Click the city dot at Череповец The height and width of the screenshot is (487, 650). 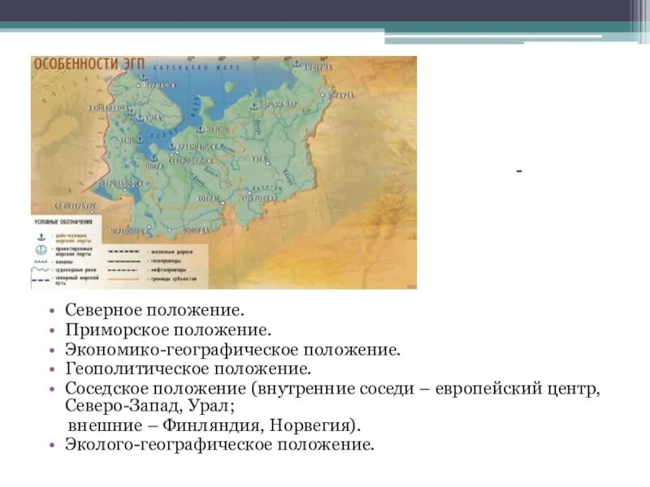pos(149,227)
